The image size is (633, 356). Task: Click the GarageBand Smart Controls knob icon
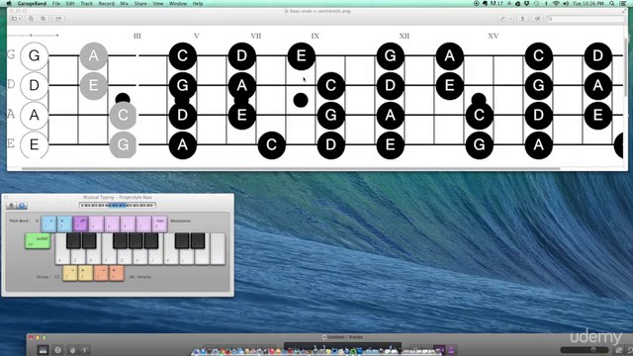72,350
